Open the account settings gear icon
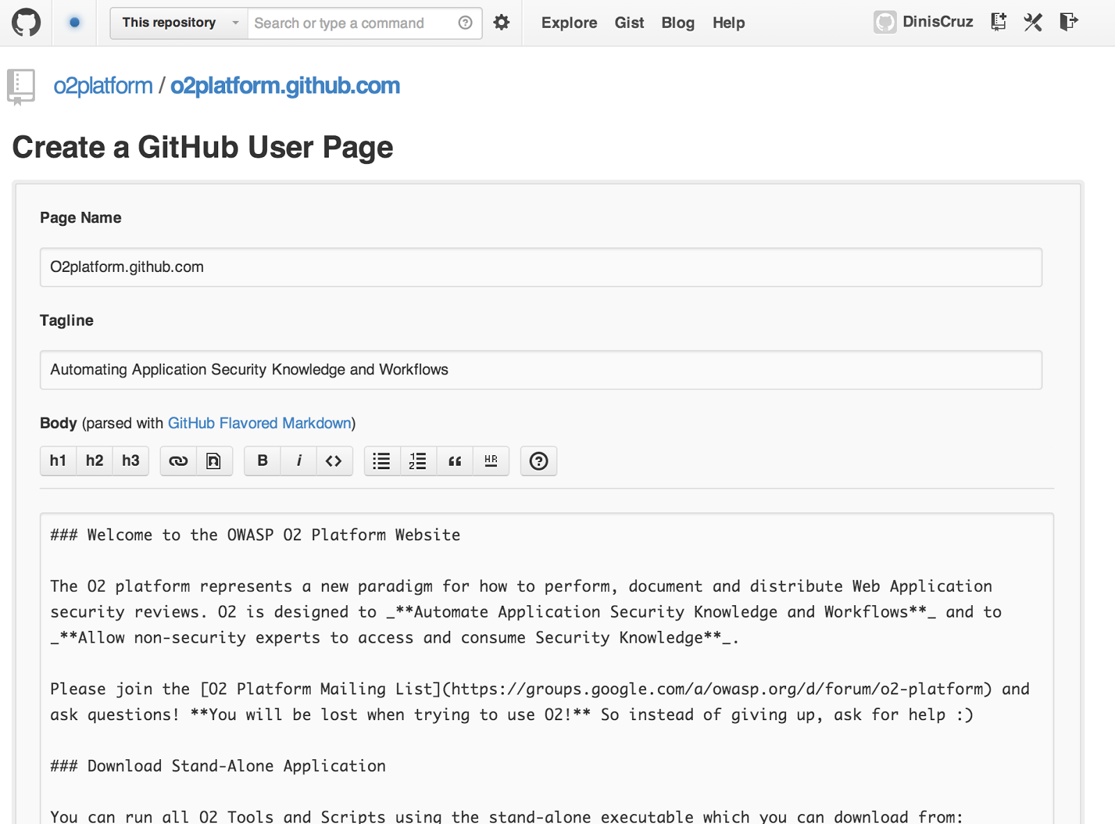Viewport: 1115px width, 824px height. [x=501, y=22]
